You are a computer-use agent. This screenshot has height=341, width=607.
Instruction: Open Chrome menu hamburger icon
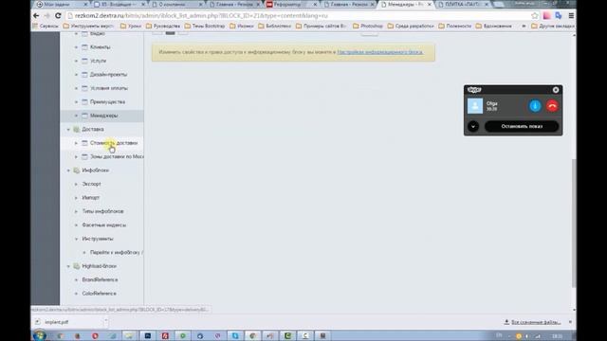click(x=571, y=16)
